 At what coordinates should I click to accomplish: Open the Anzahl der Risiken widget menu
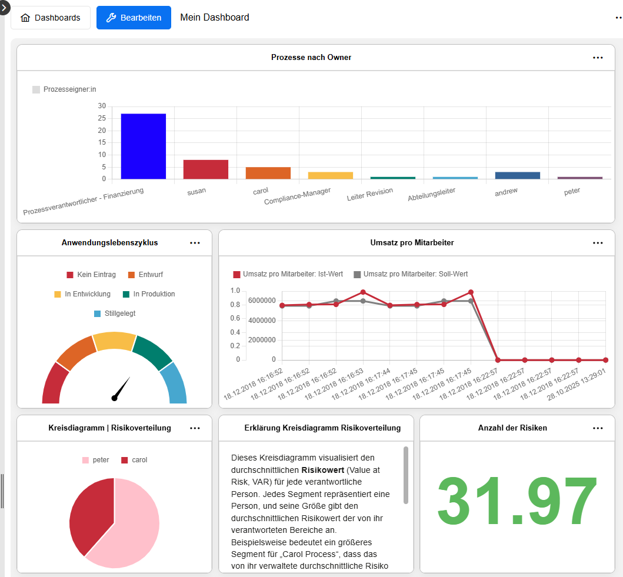tap(598, 428)
